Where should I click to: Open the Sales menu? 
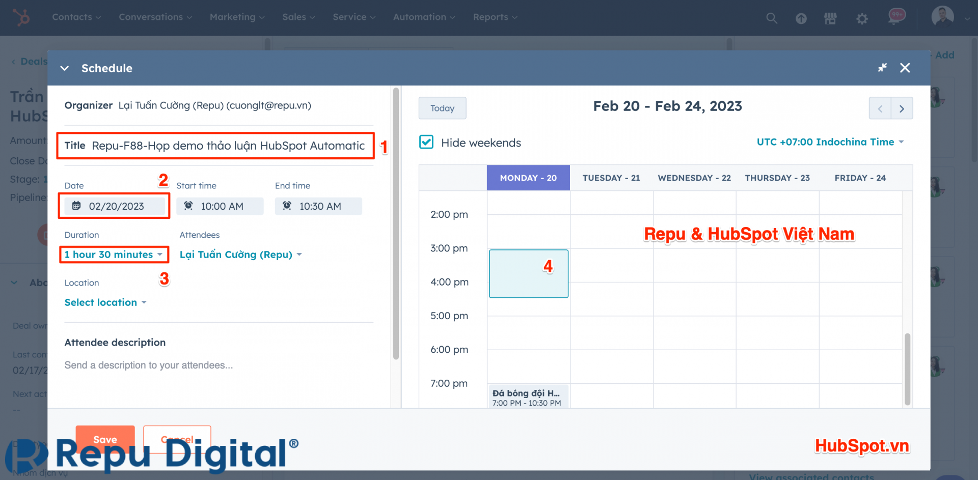298,17
